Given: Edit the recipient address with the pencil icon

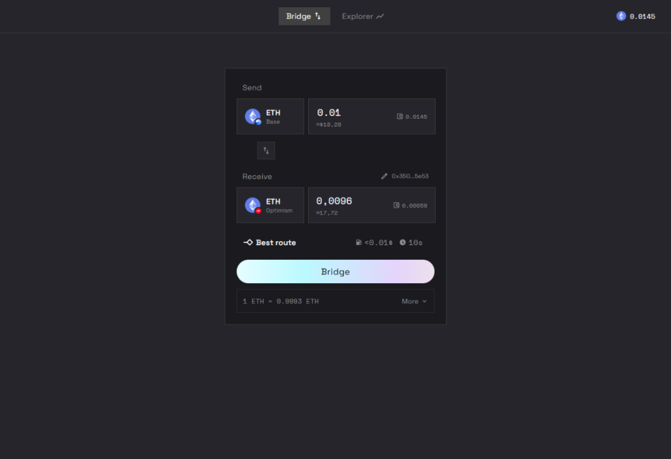Looking at the screenshot, I should tap(384, 176).
